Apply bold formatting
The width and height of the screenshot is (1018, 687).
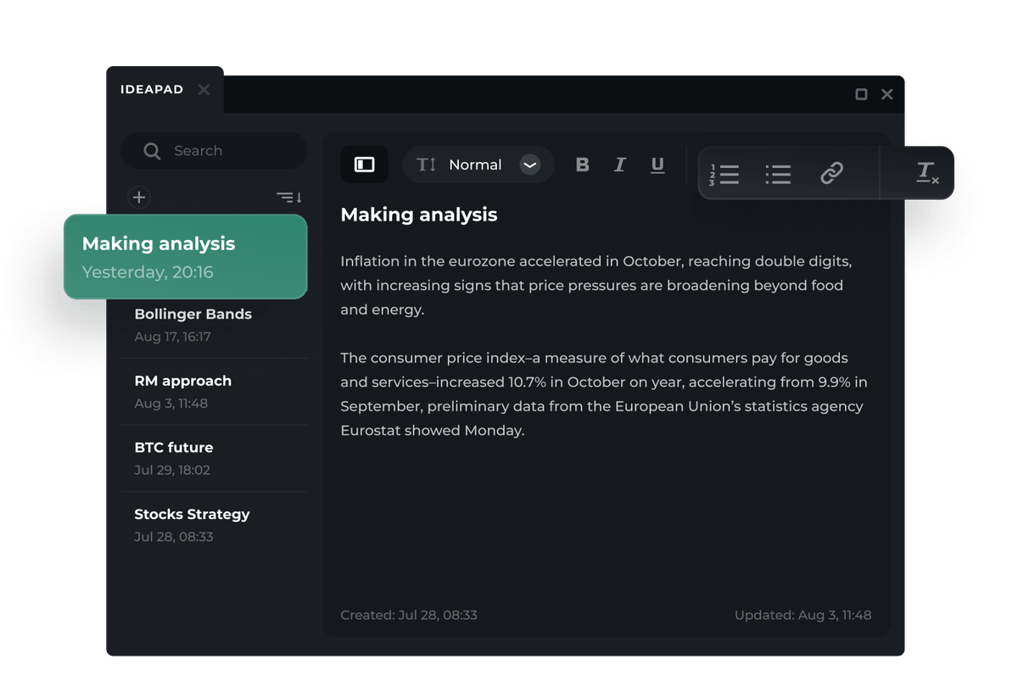[x=582, y=165]
